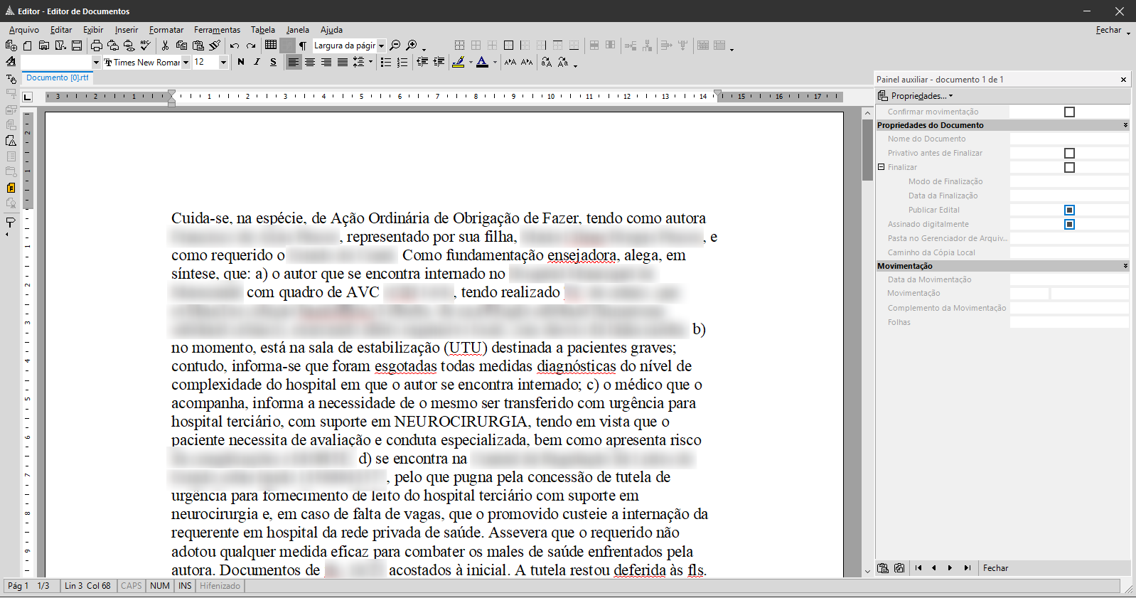Apply underline with the S icon
Image resolution: width=1136 pixels, height=598 pixels.
[x=273, y=62]
